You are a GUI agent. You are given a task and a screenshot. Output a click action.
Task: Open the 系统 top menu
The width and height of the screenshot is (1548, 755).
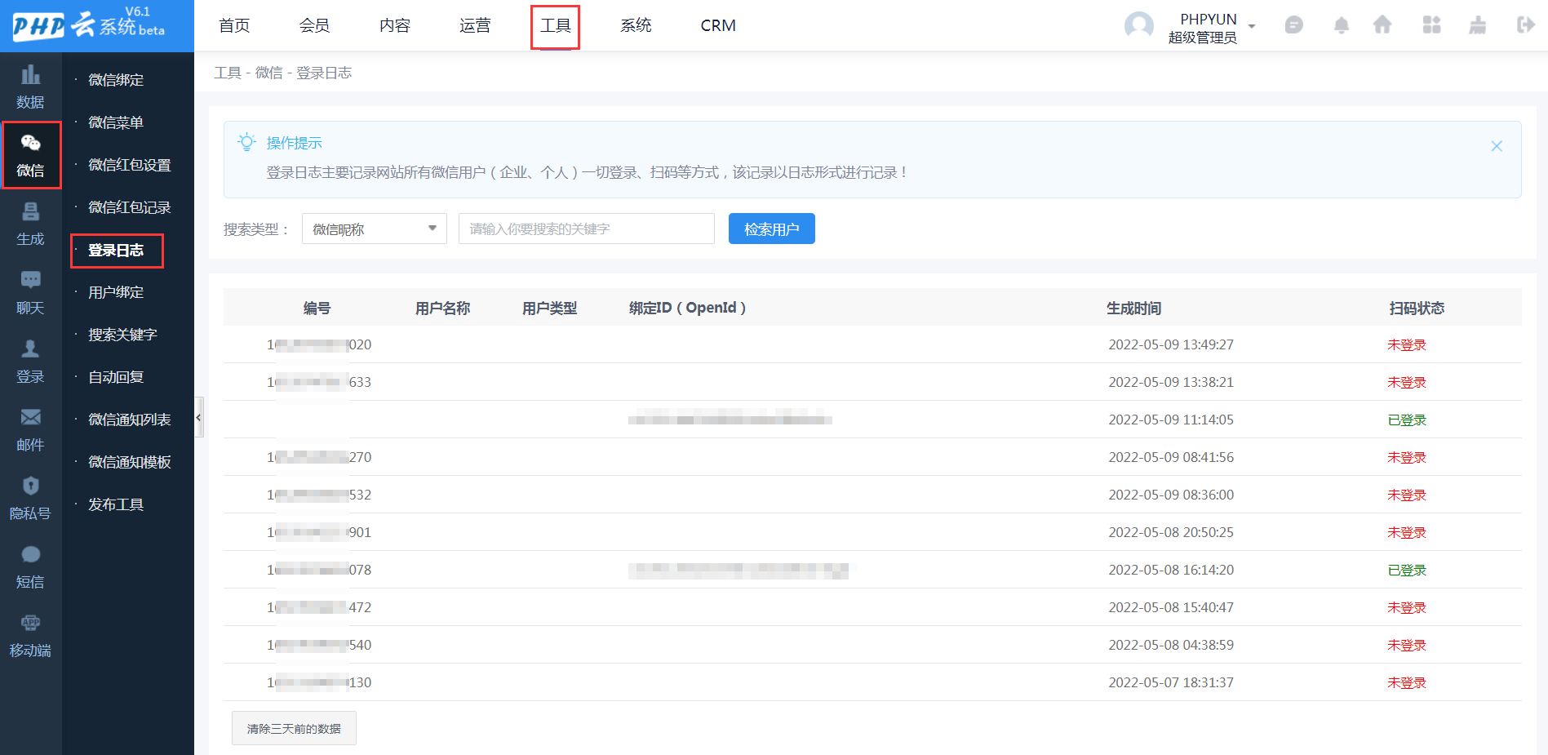tap(636, 25)
